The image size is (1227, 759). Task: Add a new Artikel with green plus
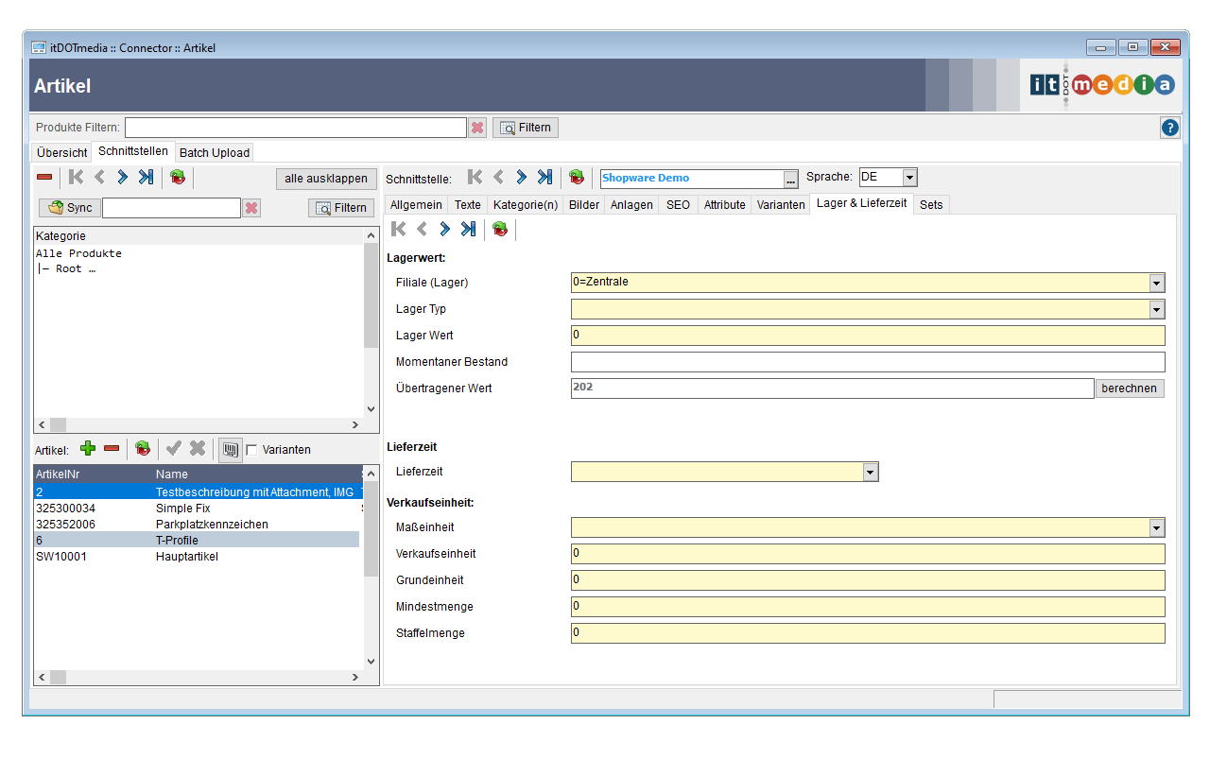88,449
